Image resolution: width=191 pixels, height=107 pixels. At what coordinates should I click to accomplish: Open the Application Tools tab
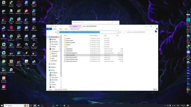(x=75, y=29)
